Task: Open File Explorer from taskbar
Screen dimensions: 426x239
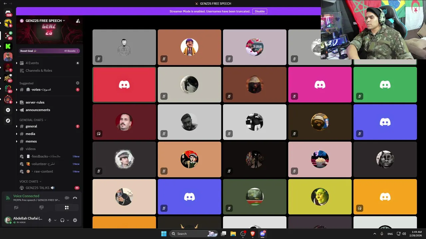Action: (x=233, y=234)
